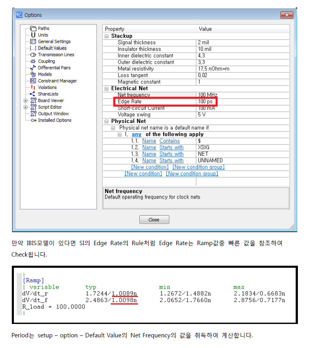Collapse the Electrical Net section
The height and width of the screenshot is (348, 316).
pos(107,89)
